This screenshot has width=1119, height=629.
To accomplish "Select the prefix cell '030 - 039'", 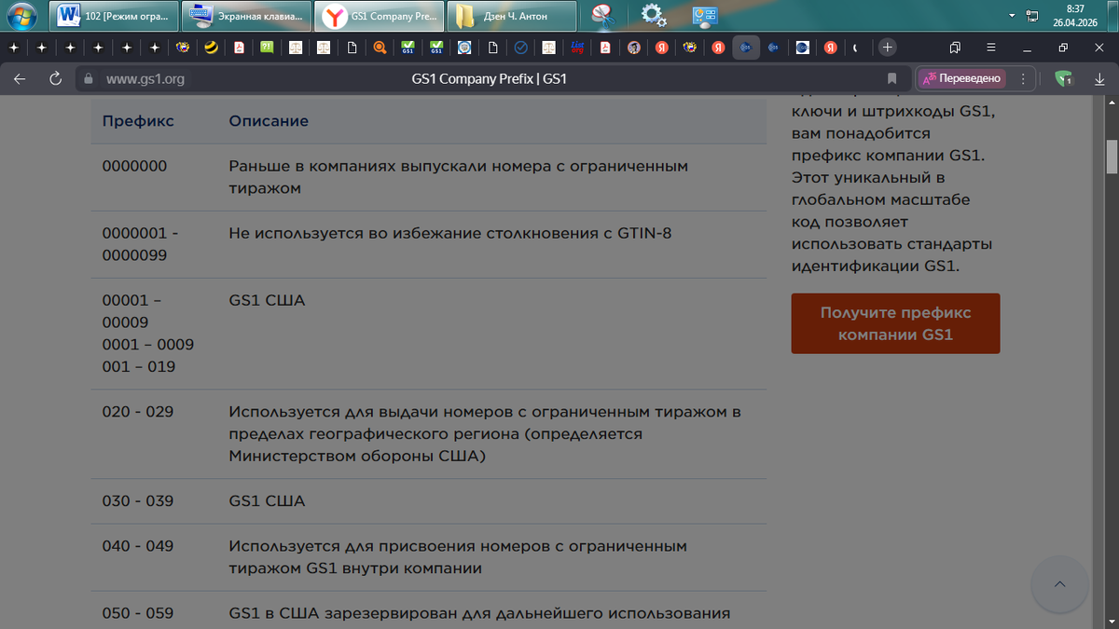I will click(138, 501).
